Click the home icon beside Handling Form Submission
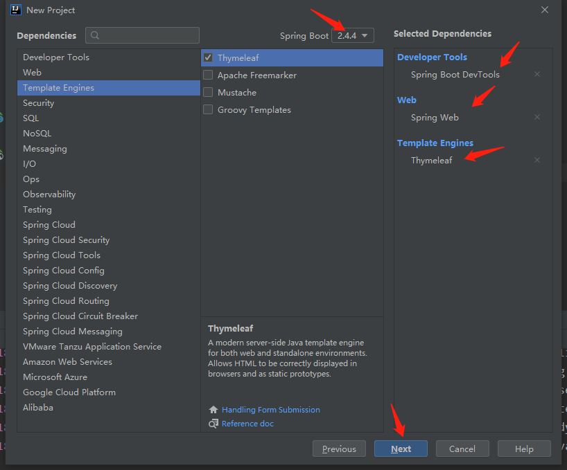The image size is (567, 470). pyautogui.click(x=213, y=410)
